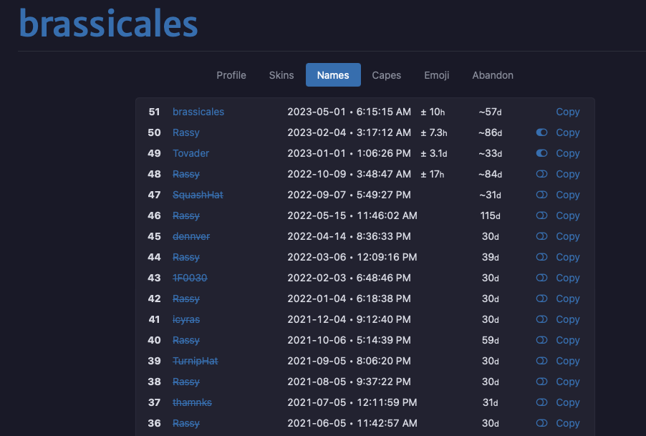Toggle the switch on row 37 thamnks
Image resolution: width=646 pixels, height=436 pixels.
coord(541,402)
